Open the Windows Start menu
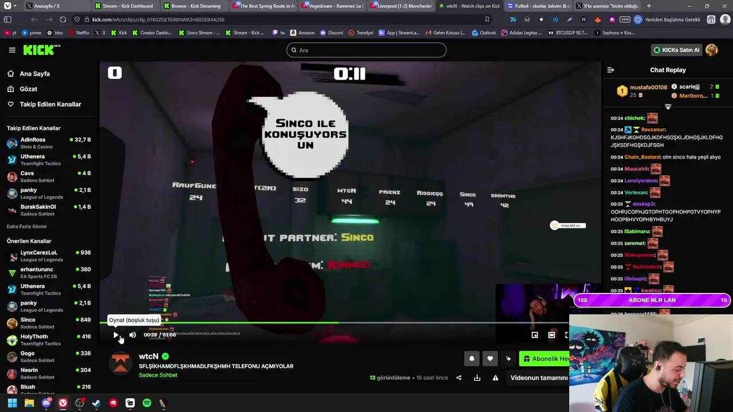The height and width of the screenshot is (412, 733). pyautogui.click(x=12, y=403)
